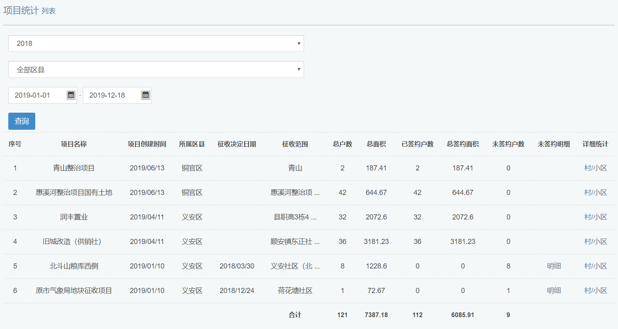Open 村/小区 statistics for 原市气象局地块征收项目
This screenshot has height=329, width=618.
click(595, 291)
